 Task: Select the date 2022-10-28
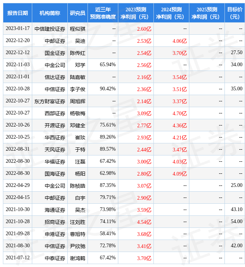click(18, 89)
